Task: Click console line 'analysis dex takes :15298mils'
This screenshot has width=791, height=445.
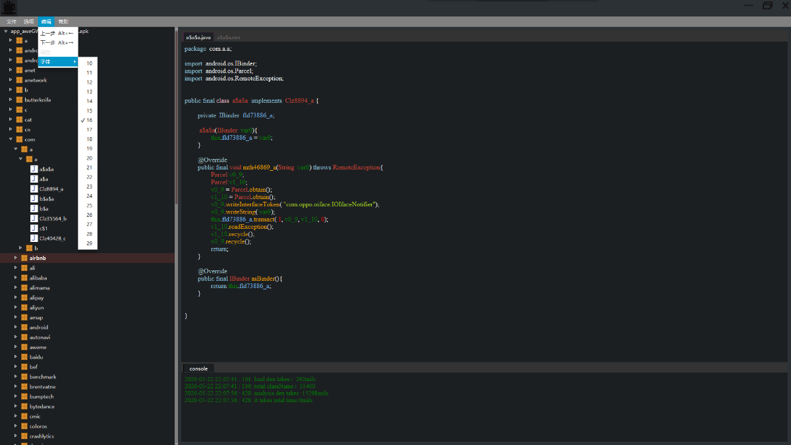Action: click(256, 393)
